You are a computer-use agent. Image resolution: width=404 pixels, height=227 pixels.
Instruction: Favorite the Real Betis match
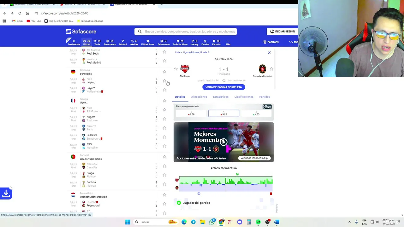pos(164,52)
